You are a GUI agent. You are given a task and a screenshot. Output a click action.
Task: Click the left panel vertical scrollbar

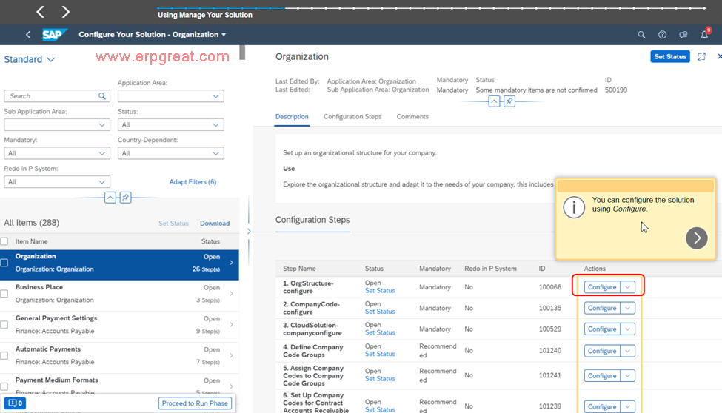pyautogui.click(x=242, y=53)
